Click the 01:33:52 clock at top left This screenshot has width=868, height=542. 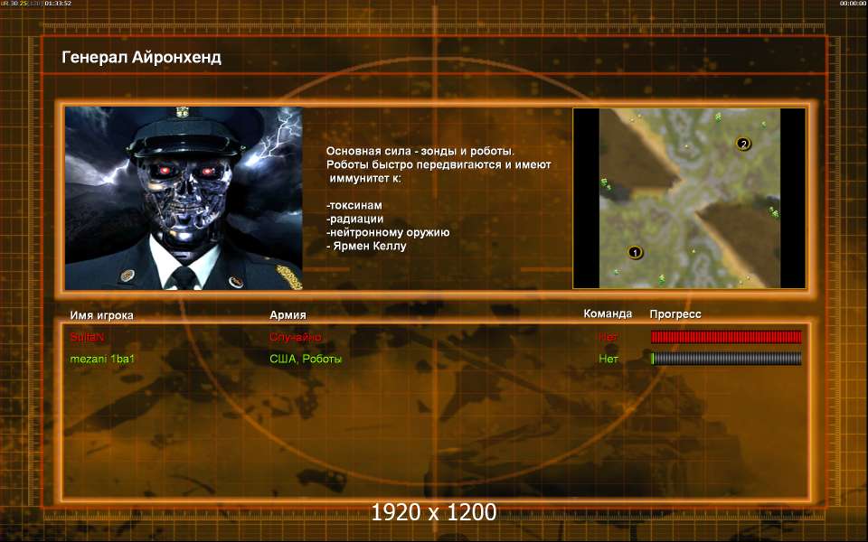click(x=58, y=4)
